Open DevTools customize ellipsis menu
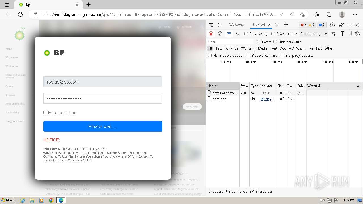Image resolution: width=363 pixels, height=204 pixels. [x=350, y=25]
